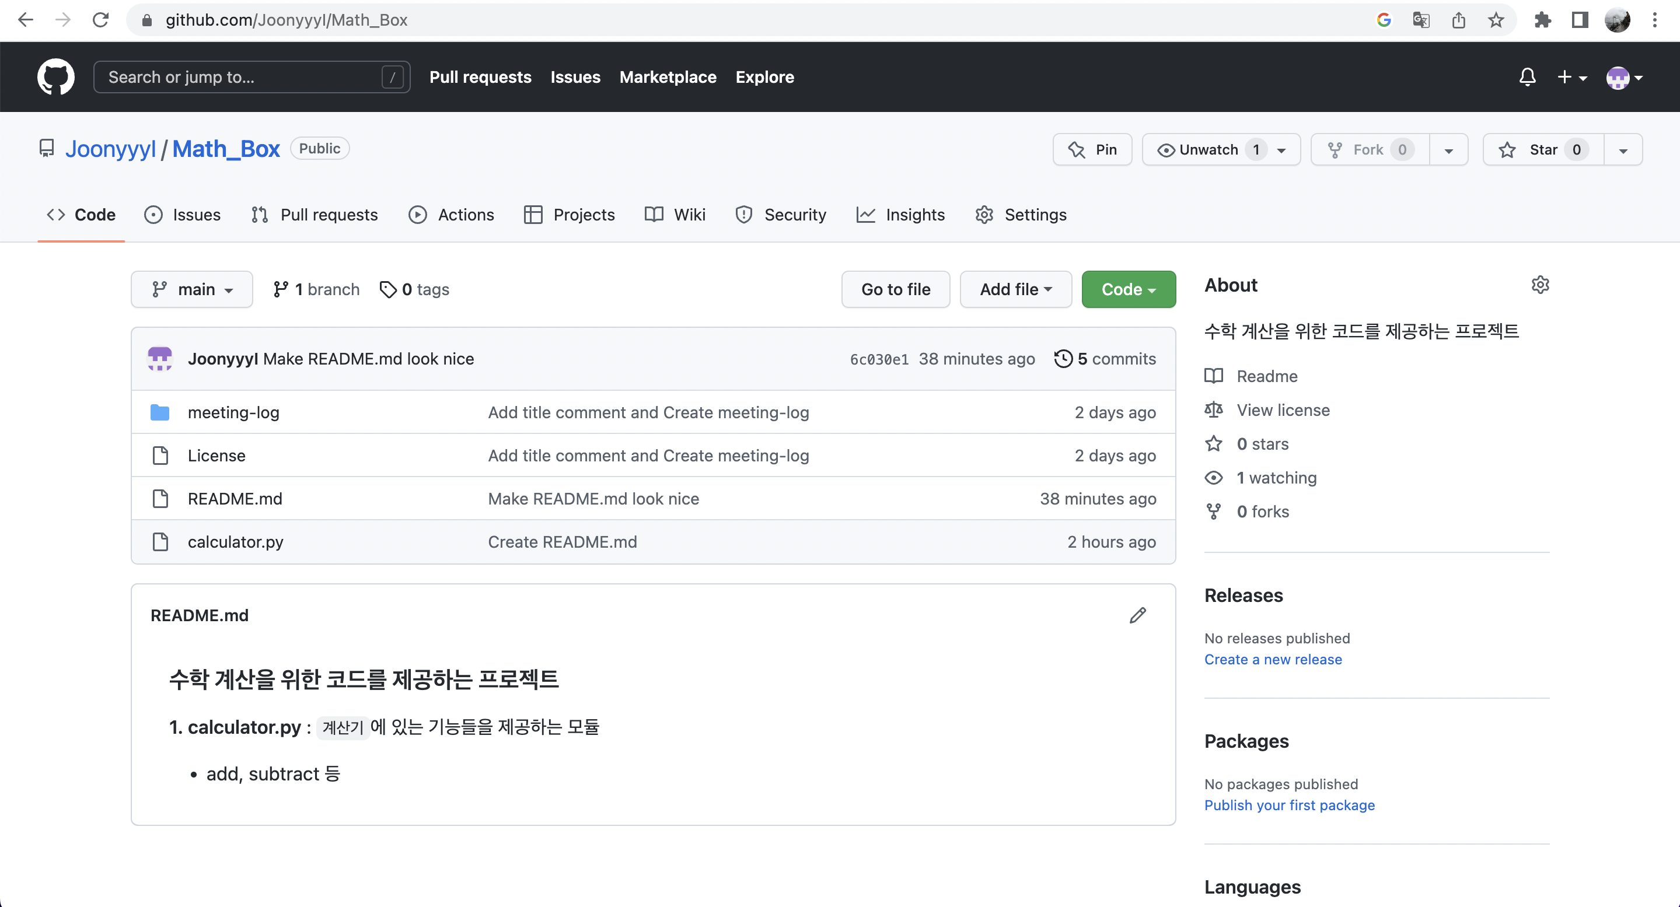Viewport: 1680px width, 907px height.
Task: Open About settings gear icon
Action: tap(1540, 285)
